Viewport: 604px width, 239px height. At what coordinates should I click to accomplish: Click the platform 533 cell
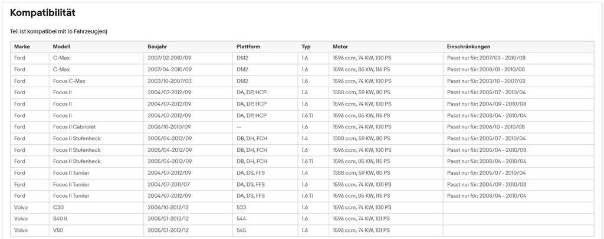pos(241,207)
